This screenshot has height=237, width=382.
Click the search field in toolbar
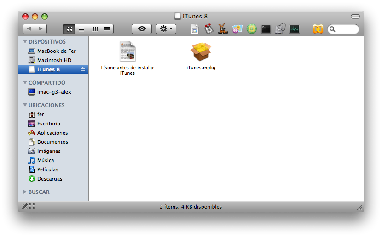coord(343,29)
